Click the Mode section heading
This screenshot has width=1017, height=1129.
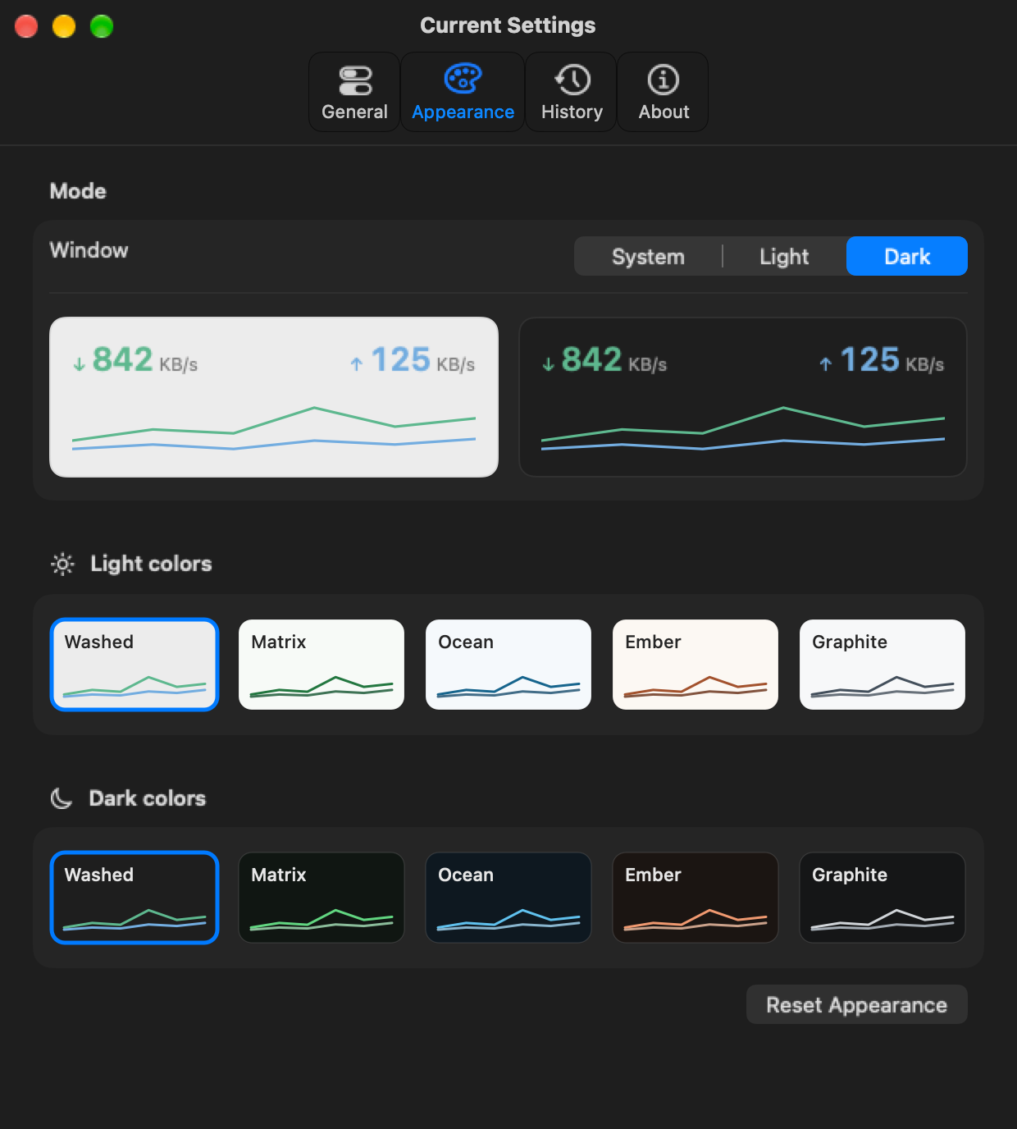coord(78,191)
